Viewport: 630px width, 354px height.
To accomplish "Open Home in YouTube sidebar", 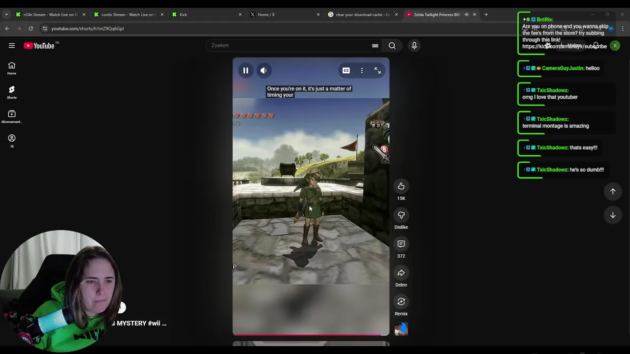I will coord(12,68).
